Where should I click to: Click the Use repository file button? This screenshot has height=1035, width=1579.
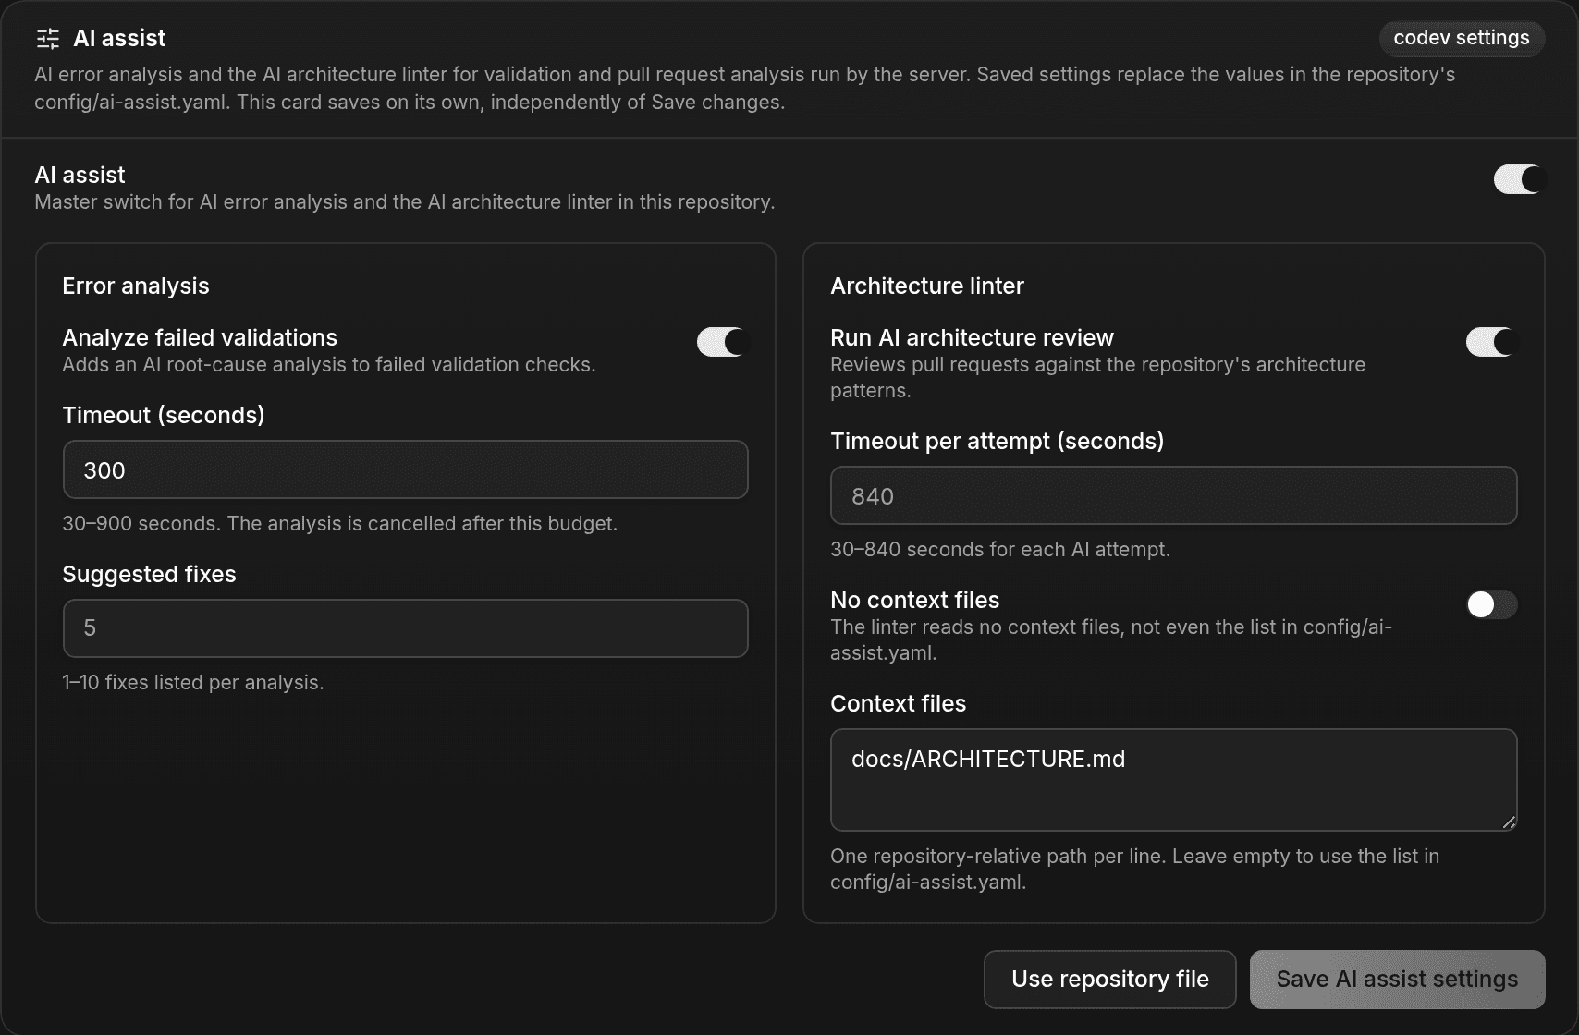pos(1109,980)
